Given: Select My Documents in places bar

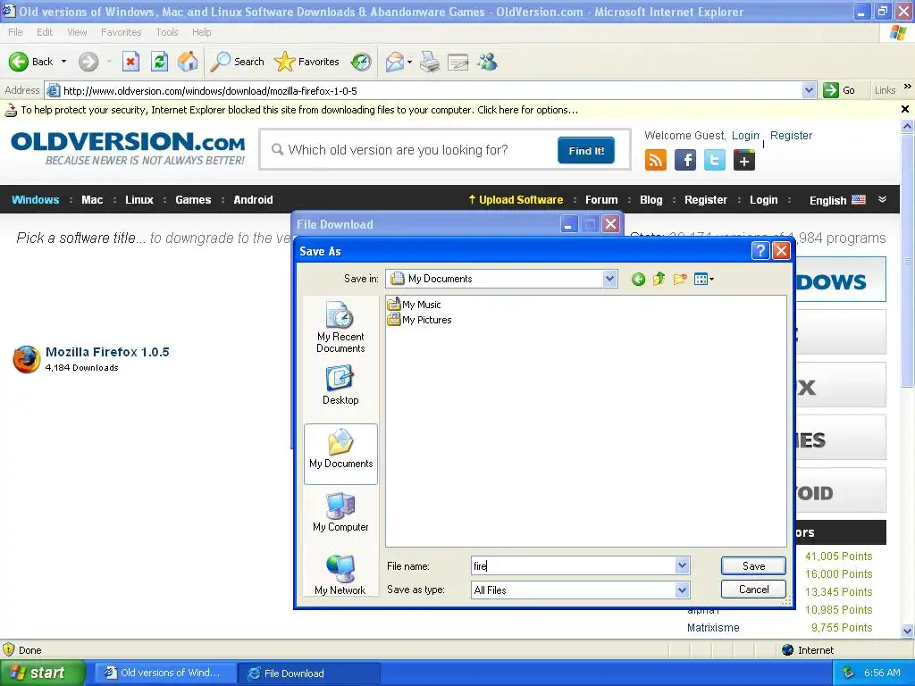Looking at the screenshot, I should pos(340,454).
